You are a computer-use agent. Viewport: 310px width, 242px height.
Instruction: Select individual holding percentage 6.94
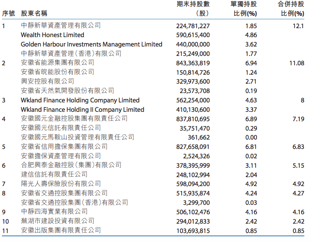[x=251, y=63]
